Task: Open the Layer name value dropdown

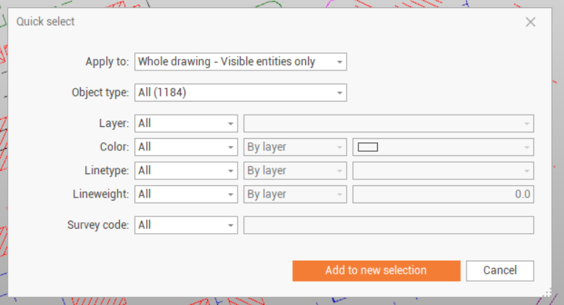Action: pyautogui.click(x=388, y=123)
